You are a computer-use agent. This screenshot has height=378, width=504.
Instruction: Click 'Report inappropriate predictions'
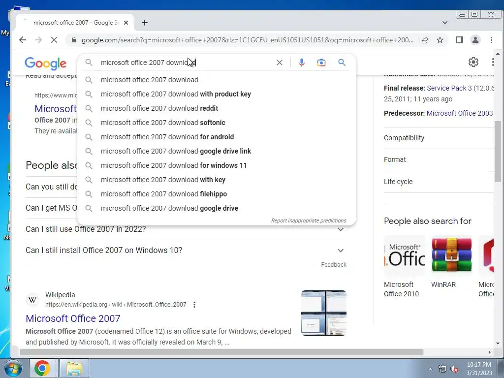pyautogui.click(x=308, y=220)
